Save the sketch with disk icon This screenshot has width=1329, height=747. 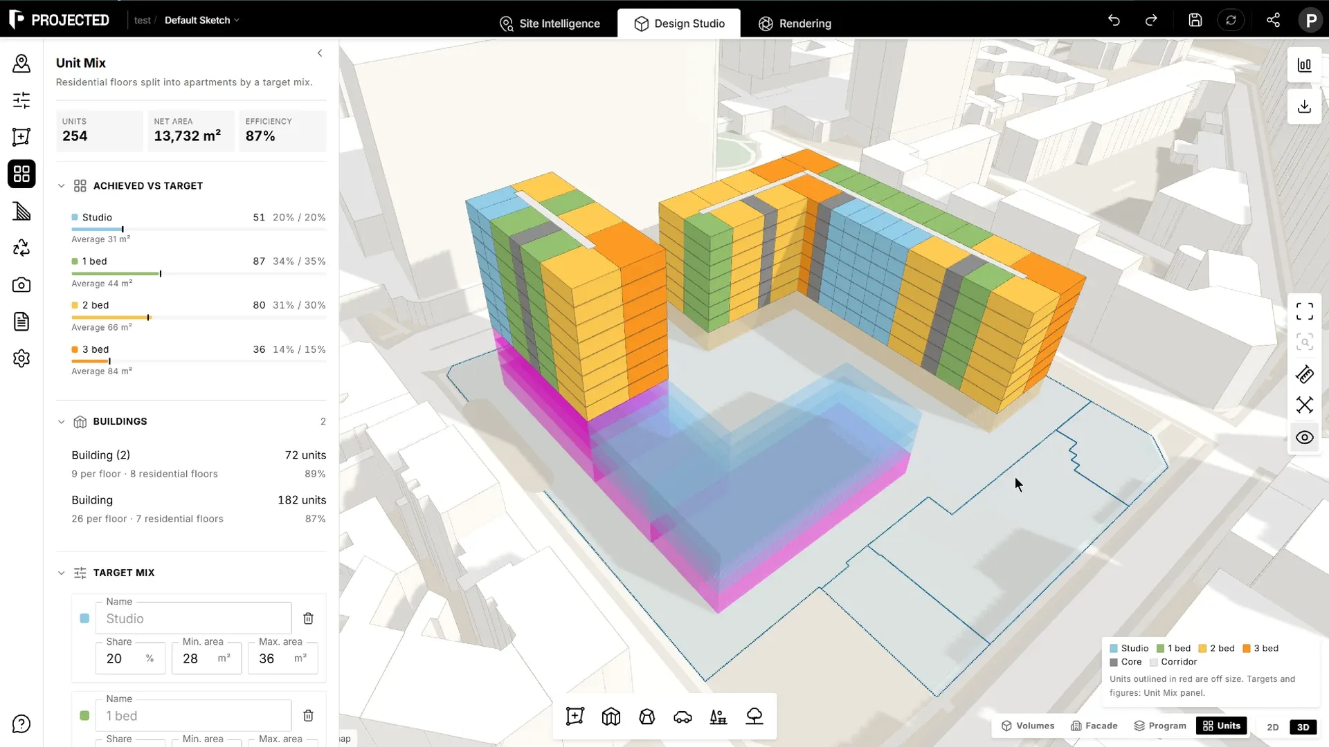click(1195, 20)
